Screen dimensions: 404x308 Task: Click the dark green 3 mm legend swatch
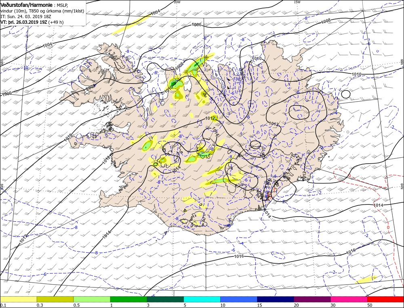[x=165, y=299]
